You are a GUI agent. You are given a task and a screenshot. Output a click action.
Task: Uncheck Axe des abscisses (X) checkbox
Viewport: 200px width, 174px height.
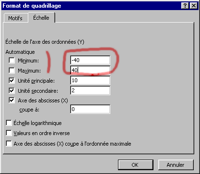click(12, 100)
